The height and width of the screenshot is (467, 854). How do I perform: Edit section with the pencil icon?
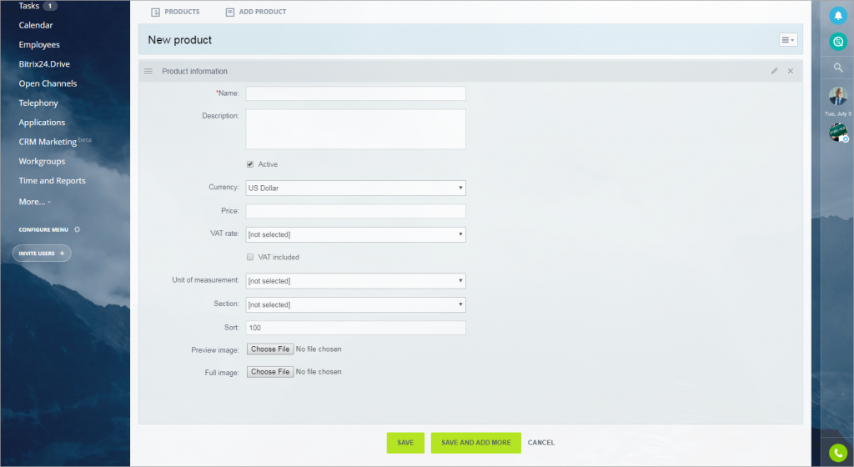point(775,71)
